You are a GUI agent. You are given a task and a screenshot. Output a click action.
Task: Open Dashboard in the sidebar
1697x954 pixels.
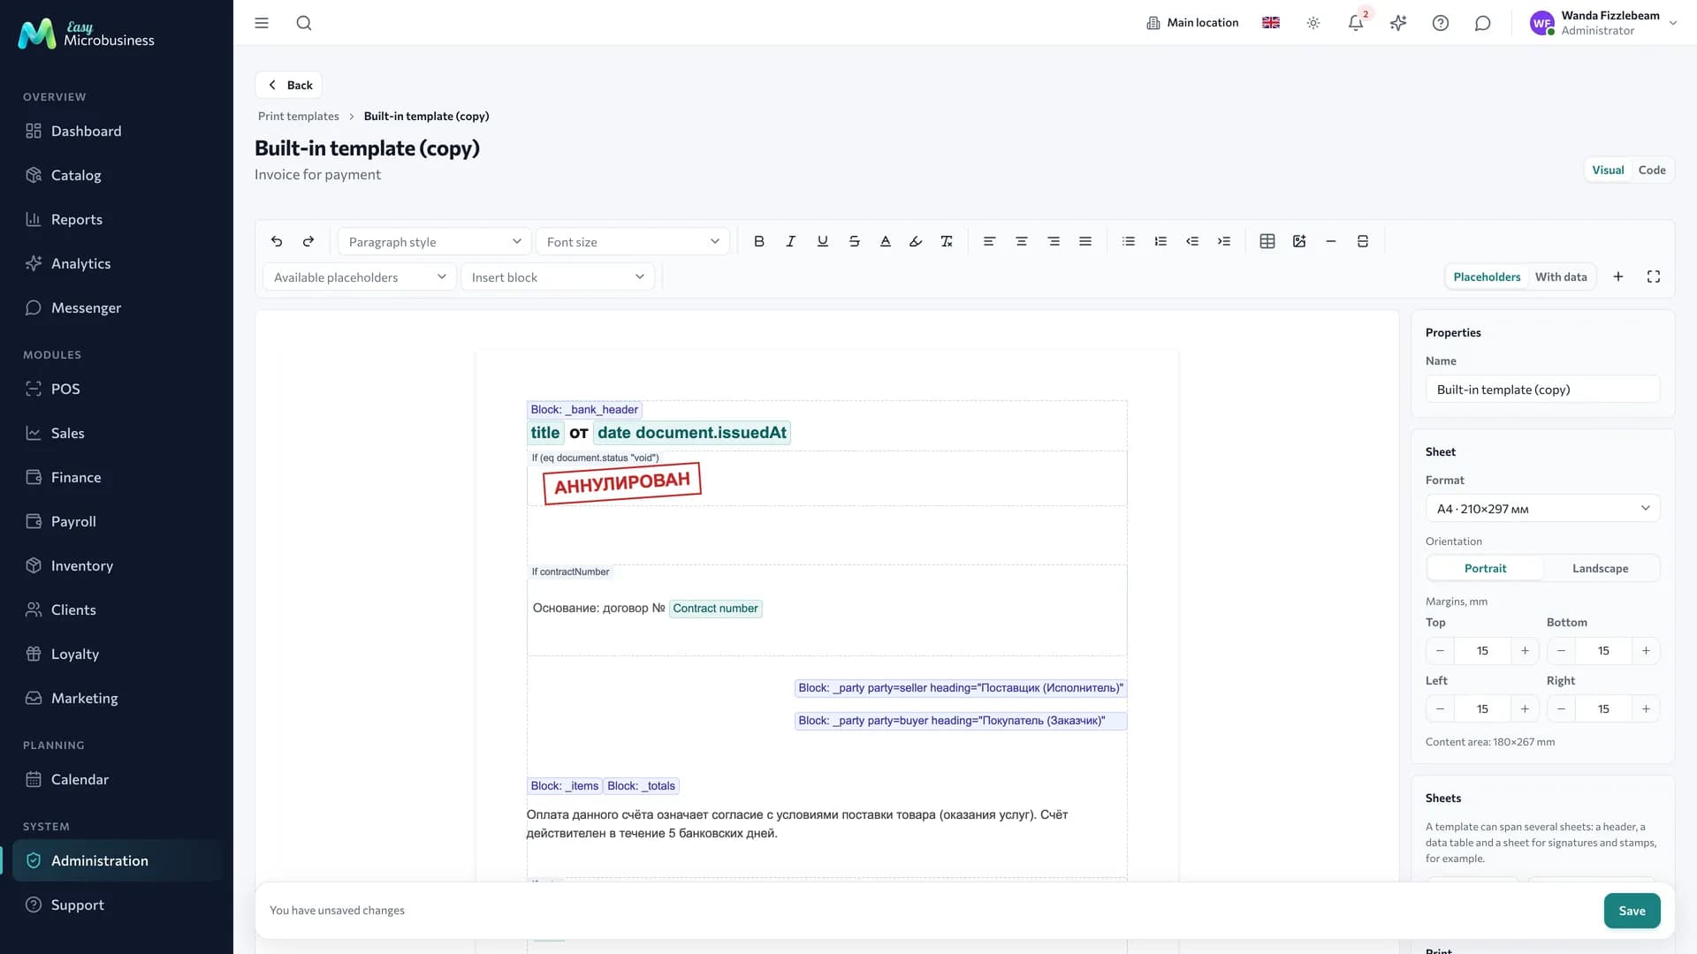pyautogui.click(x=117, y=131)
